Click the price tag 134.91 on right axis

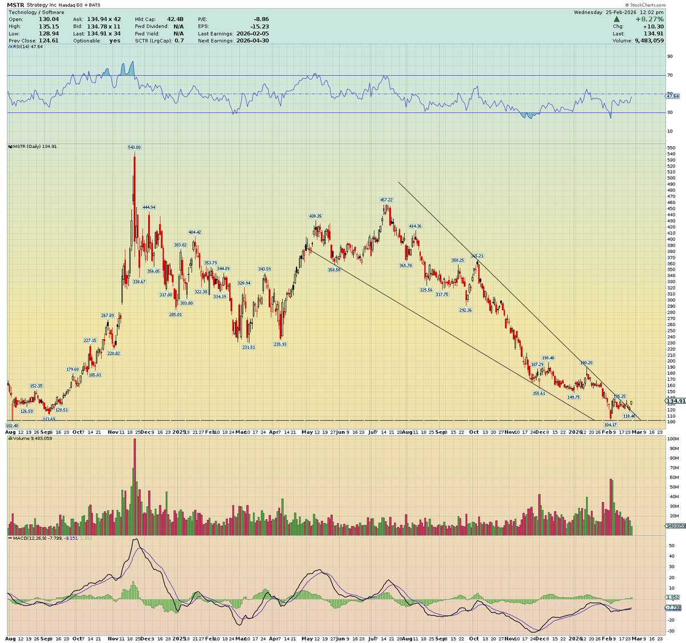pos(675,401)
